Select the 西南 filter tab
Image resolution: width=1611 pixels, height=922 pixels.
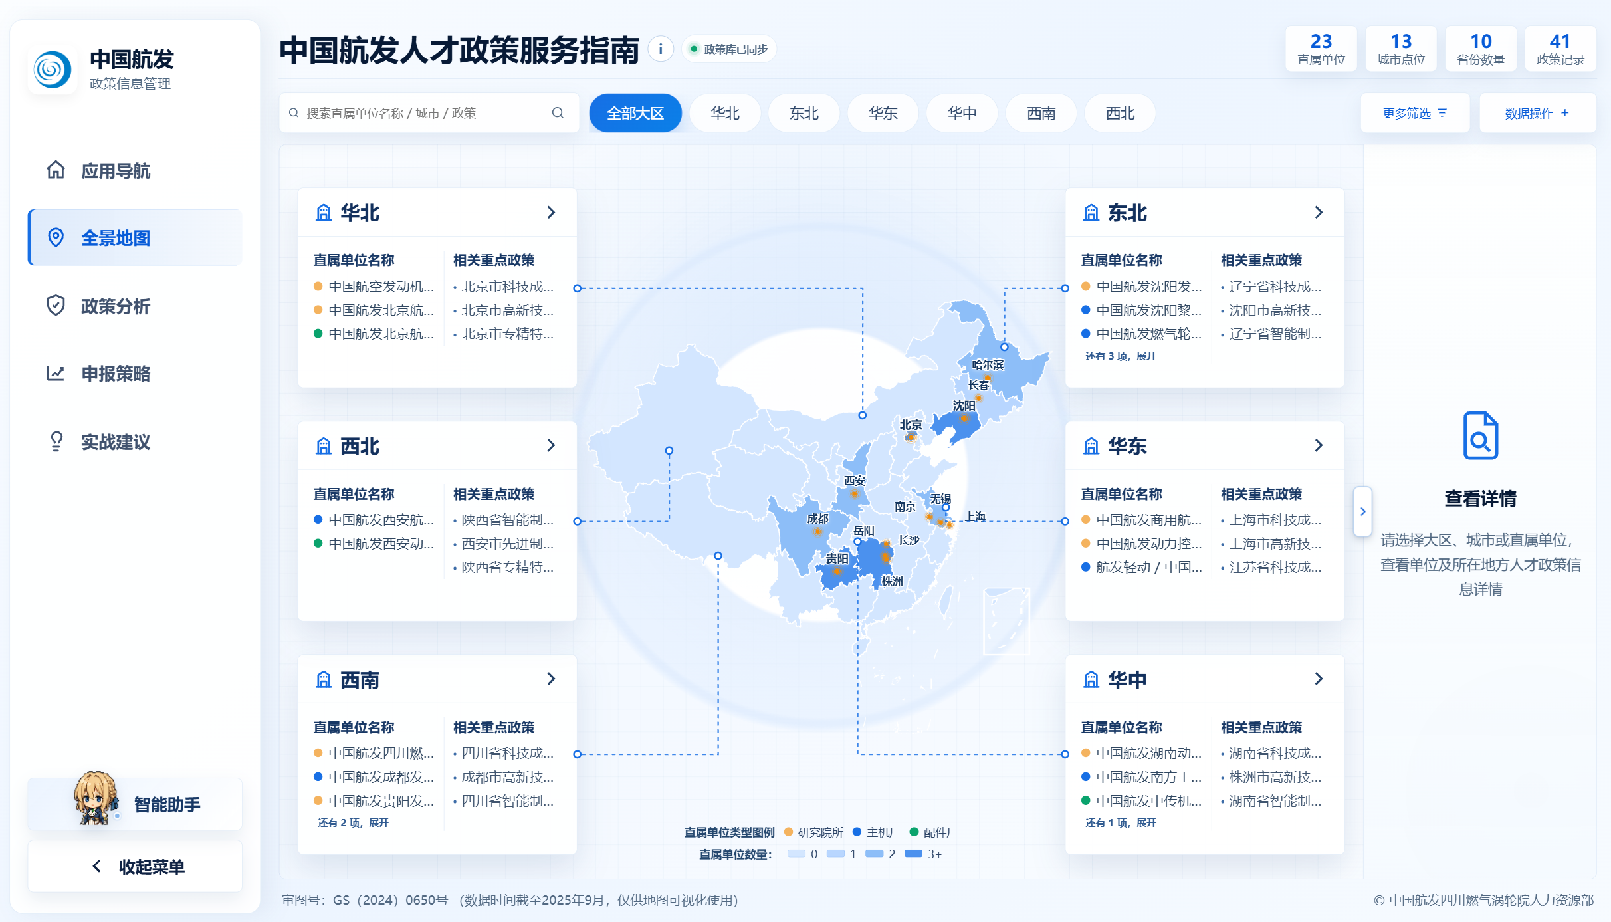(x=1041, y=113)
